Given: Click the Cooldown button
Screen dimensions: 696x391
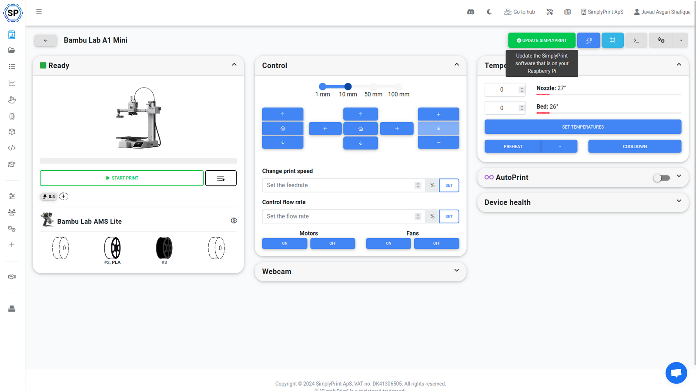Looking at the screenshot, I should [x=635, y=146].
